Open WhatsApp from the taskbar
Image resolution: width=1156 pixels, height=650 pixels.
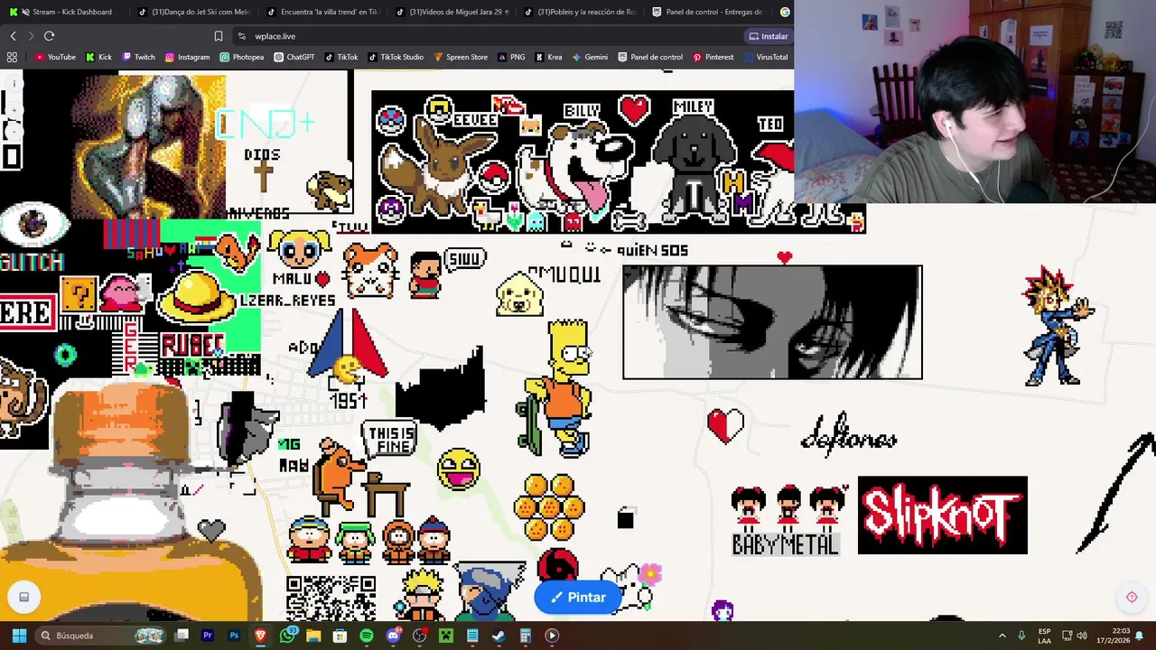[x=287, y=636]
